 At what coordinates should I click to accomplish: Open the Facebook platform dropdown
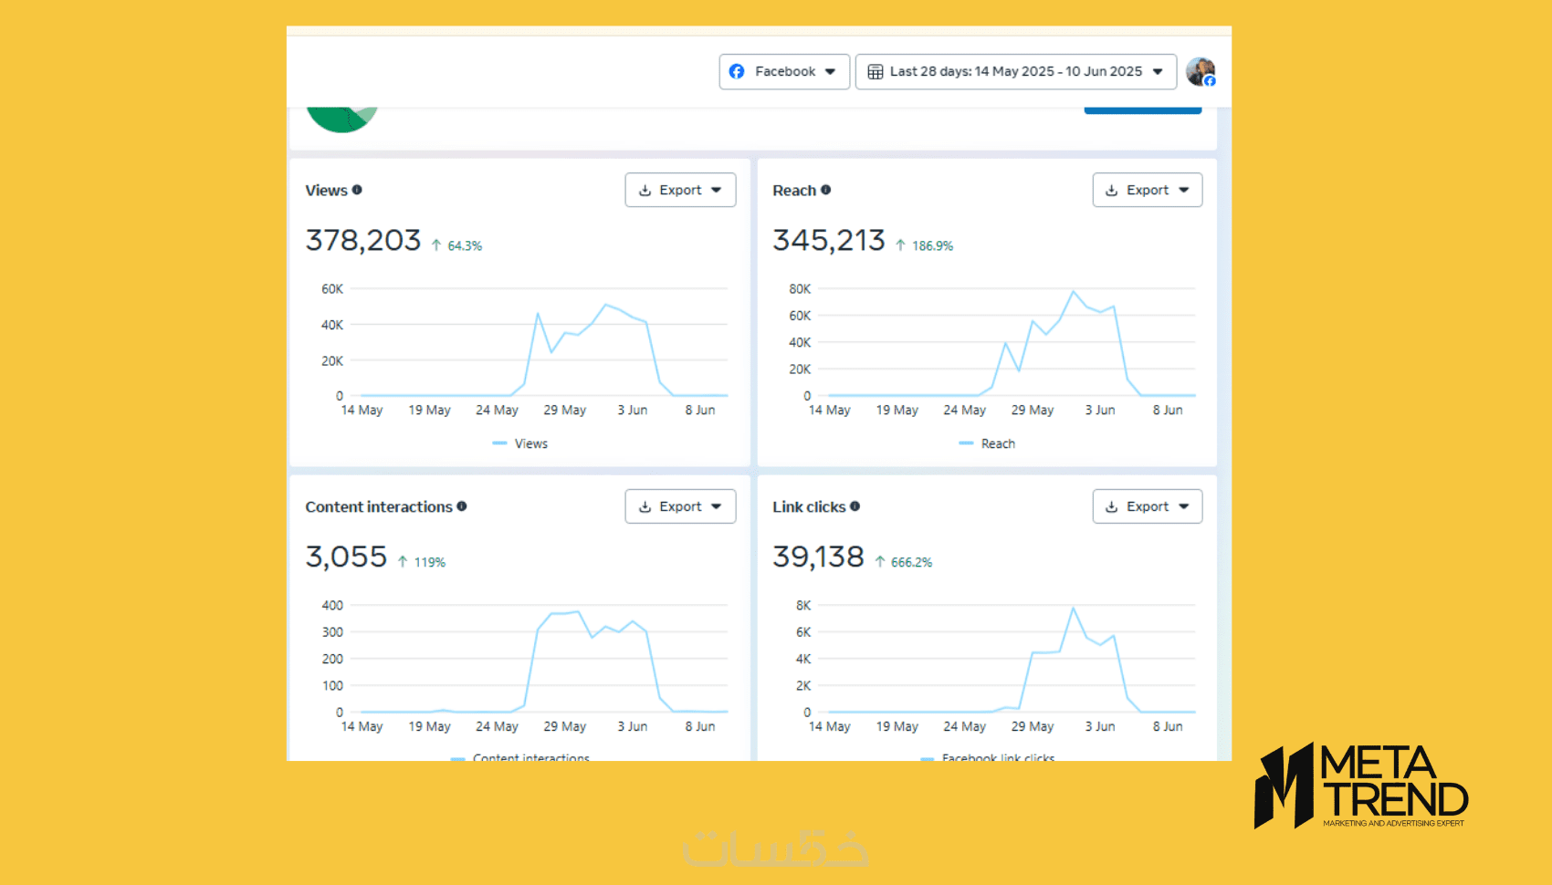tap(784, 71)
